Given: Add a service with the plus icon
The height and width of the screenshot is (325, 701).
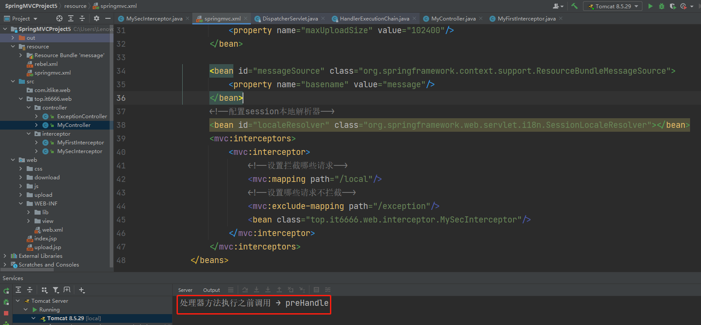Looking at the screenshot, I should click(82, 290).
